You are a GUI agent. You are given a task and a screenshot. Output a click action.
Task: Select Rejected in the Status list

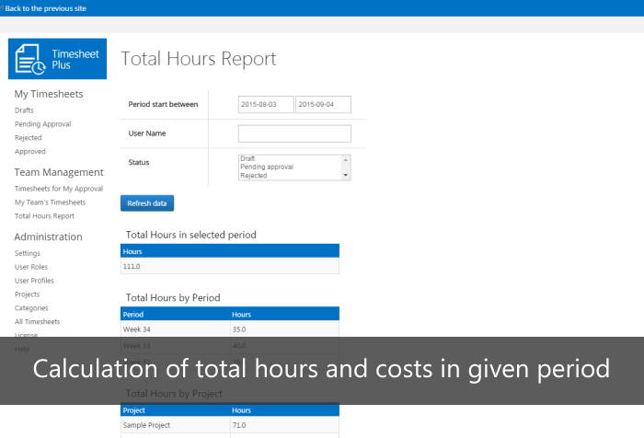click(x=254, y=176)
